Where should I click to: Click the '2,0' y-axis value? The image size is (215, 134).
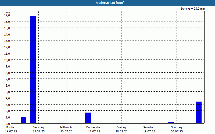[8, 111]
